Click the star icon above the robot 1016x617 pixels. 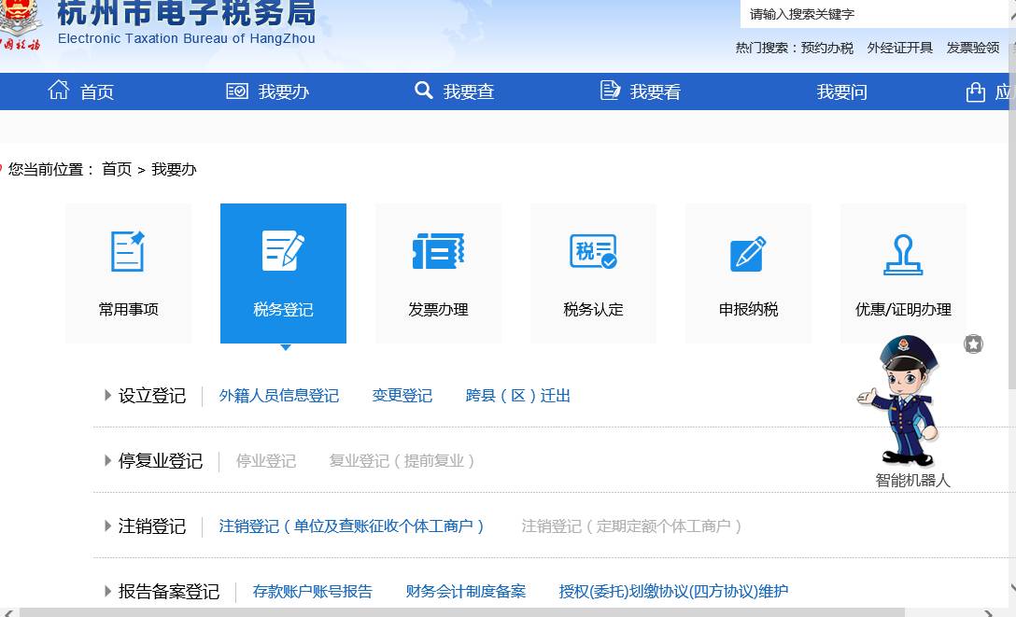click(x=973, y=344)
